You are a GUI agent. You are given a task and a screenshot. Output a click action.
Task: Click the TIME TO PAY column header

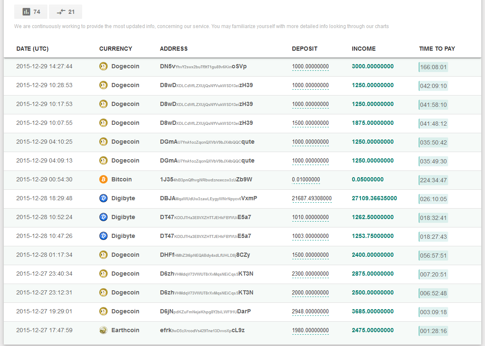(437, 49)
